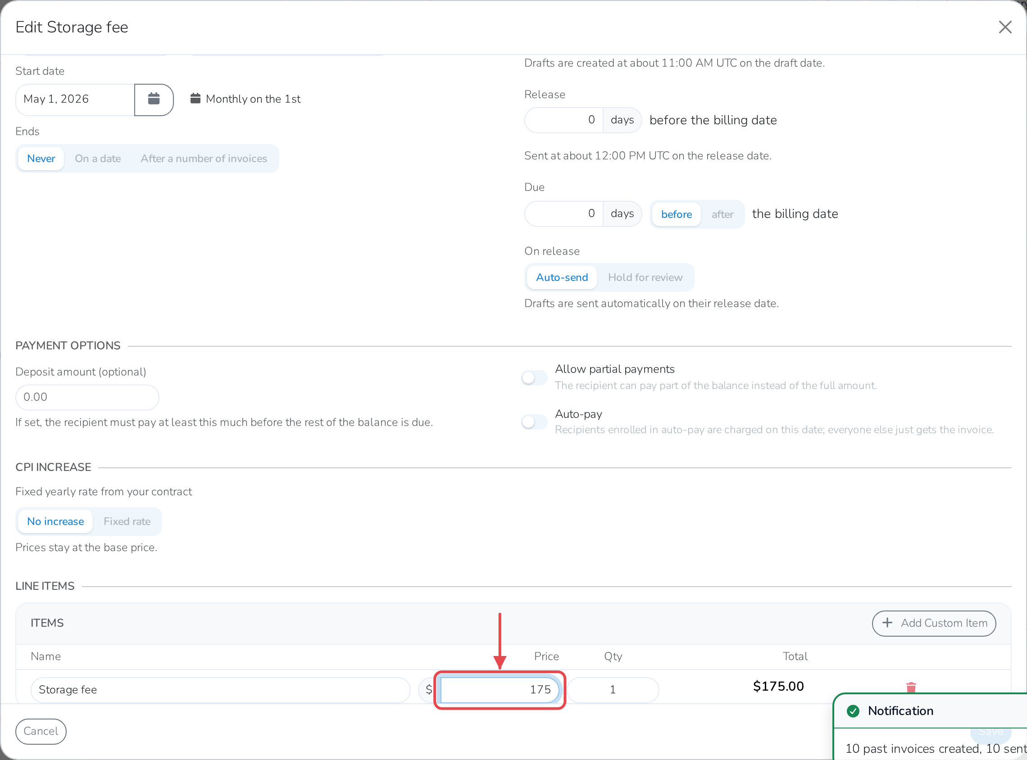1027x760 pixels.
Task: Set Due to after the billing date
Action: coord(722,214)
